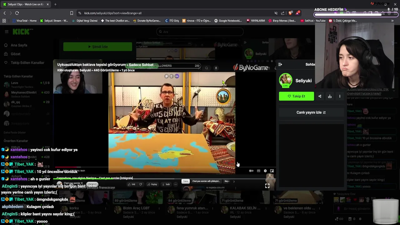This screenshot has width=400, height=225.
Task: Click the Kick logo
Action: click(x=22, y=32)
